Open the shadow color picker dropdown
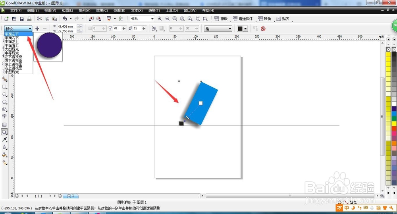This screenshot has width=397, height=214. point(245,29)
